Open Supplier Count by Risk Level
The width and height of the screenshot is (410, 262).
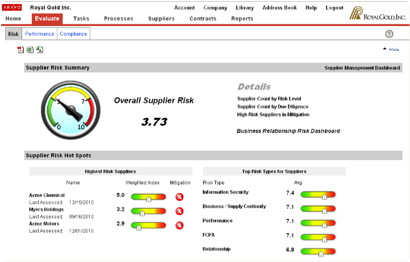click(x=273, y=98)
